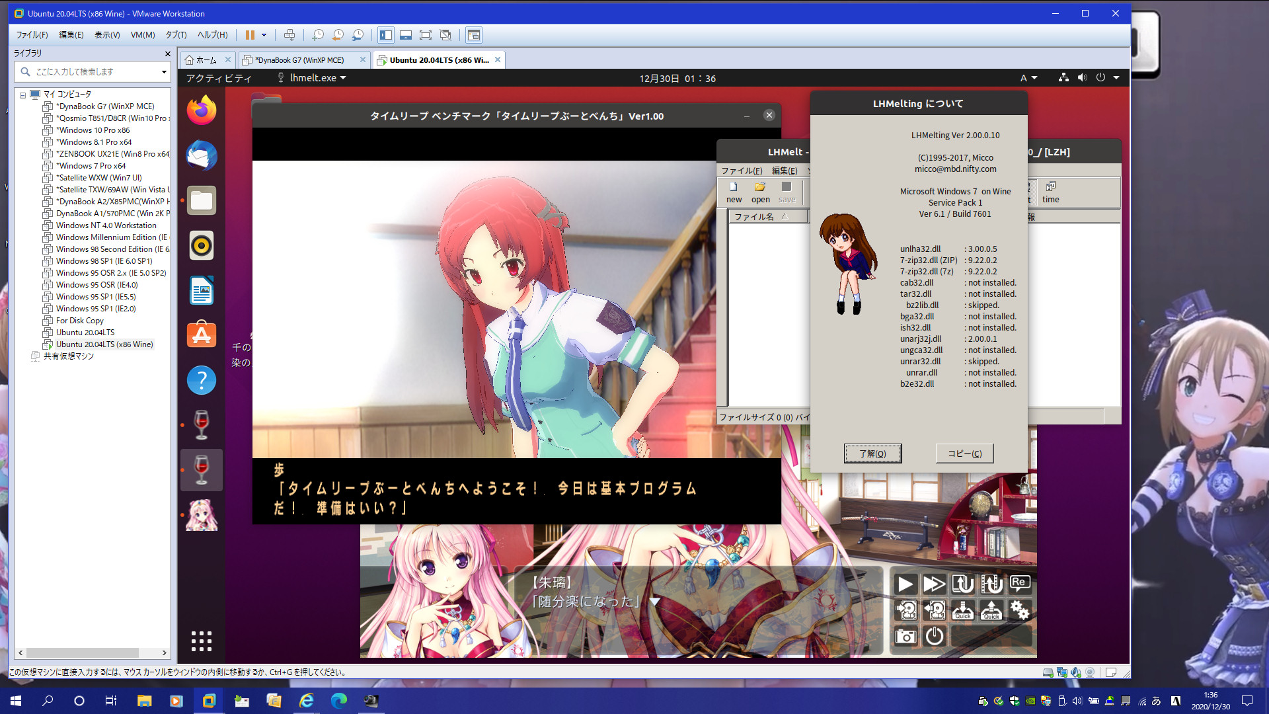Click the power quit icon in game panel
The image size is (1269, 714).
point(934,636)
